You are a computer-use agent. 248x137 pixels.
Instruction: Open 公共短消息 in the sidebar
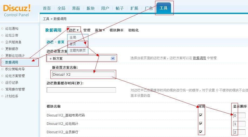(13, 42)
